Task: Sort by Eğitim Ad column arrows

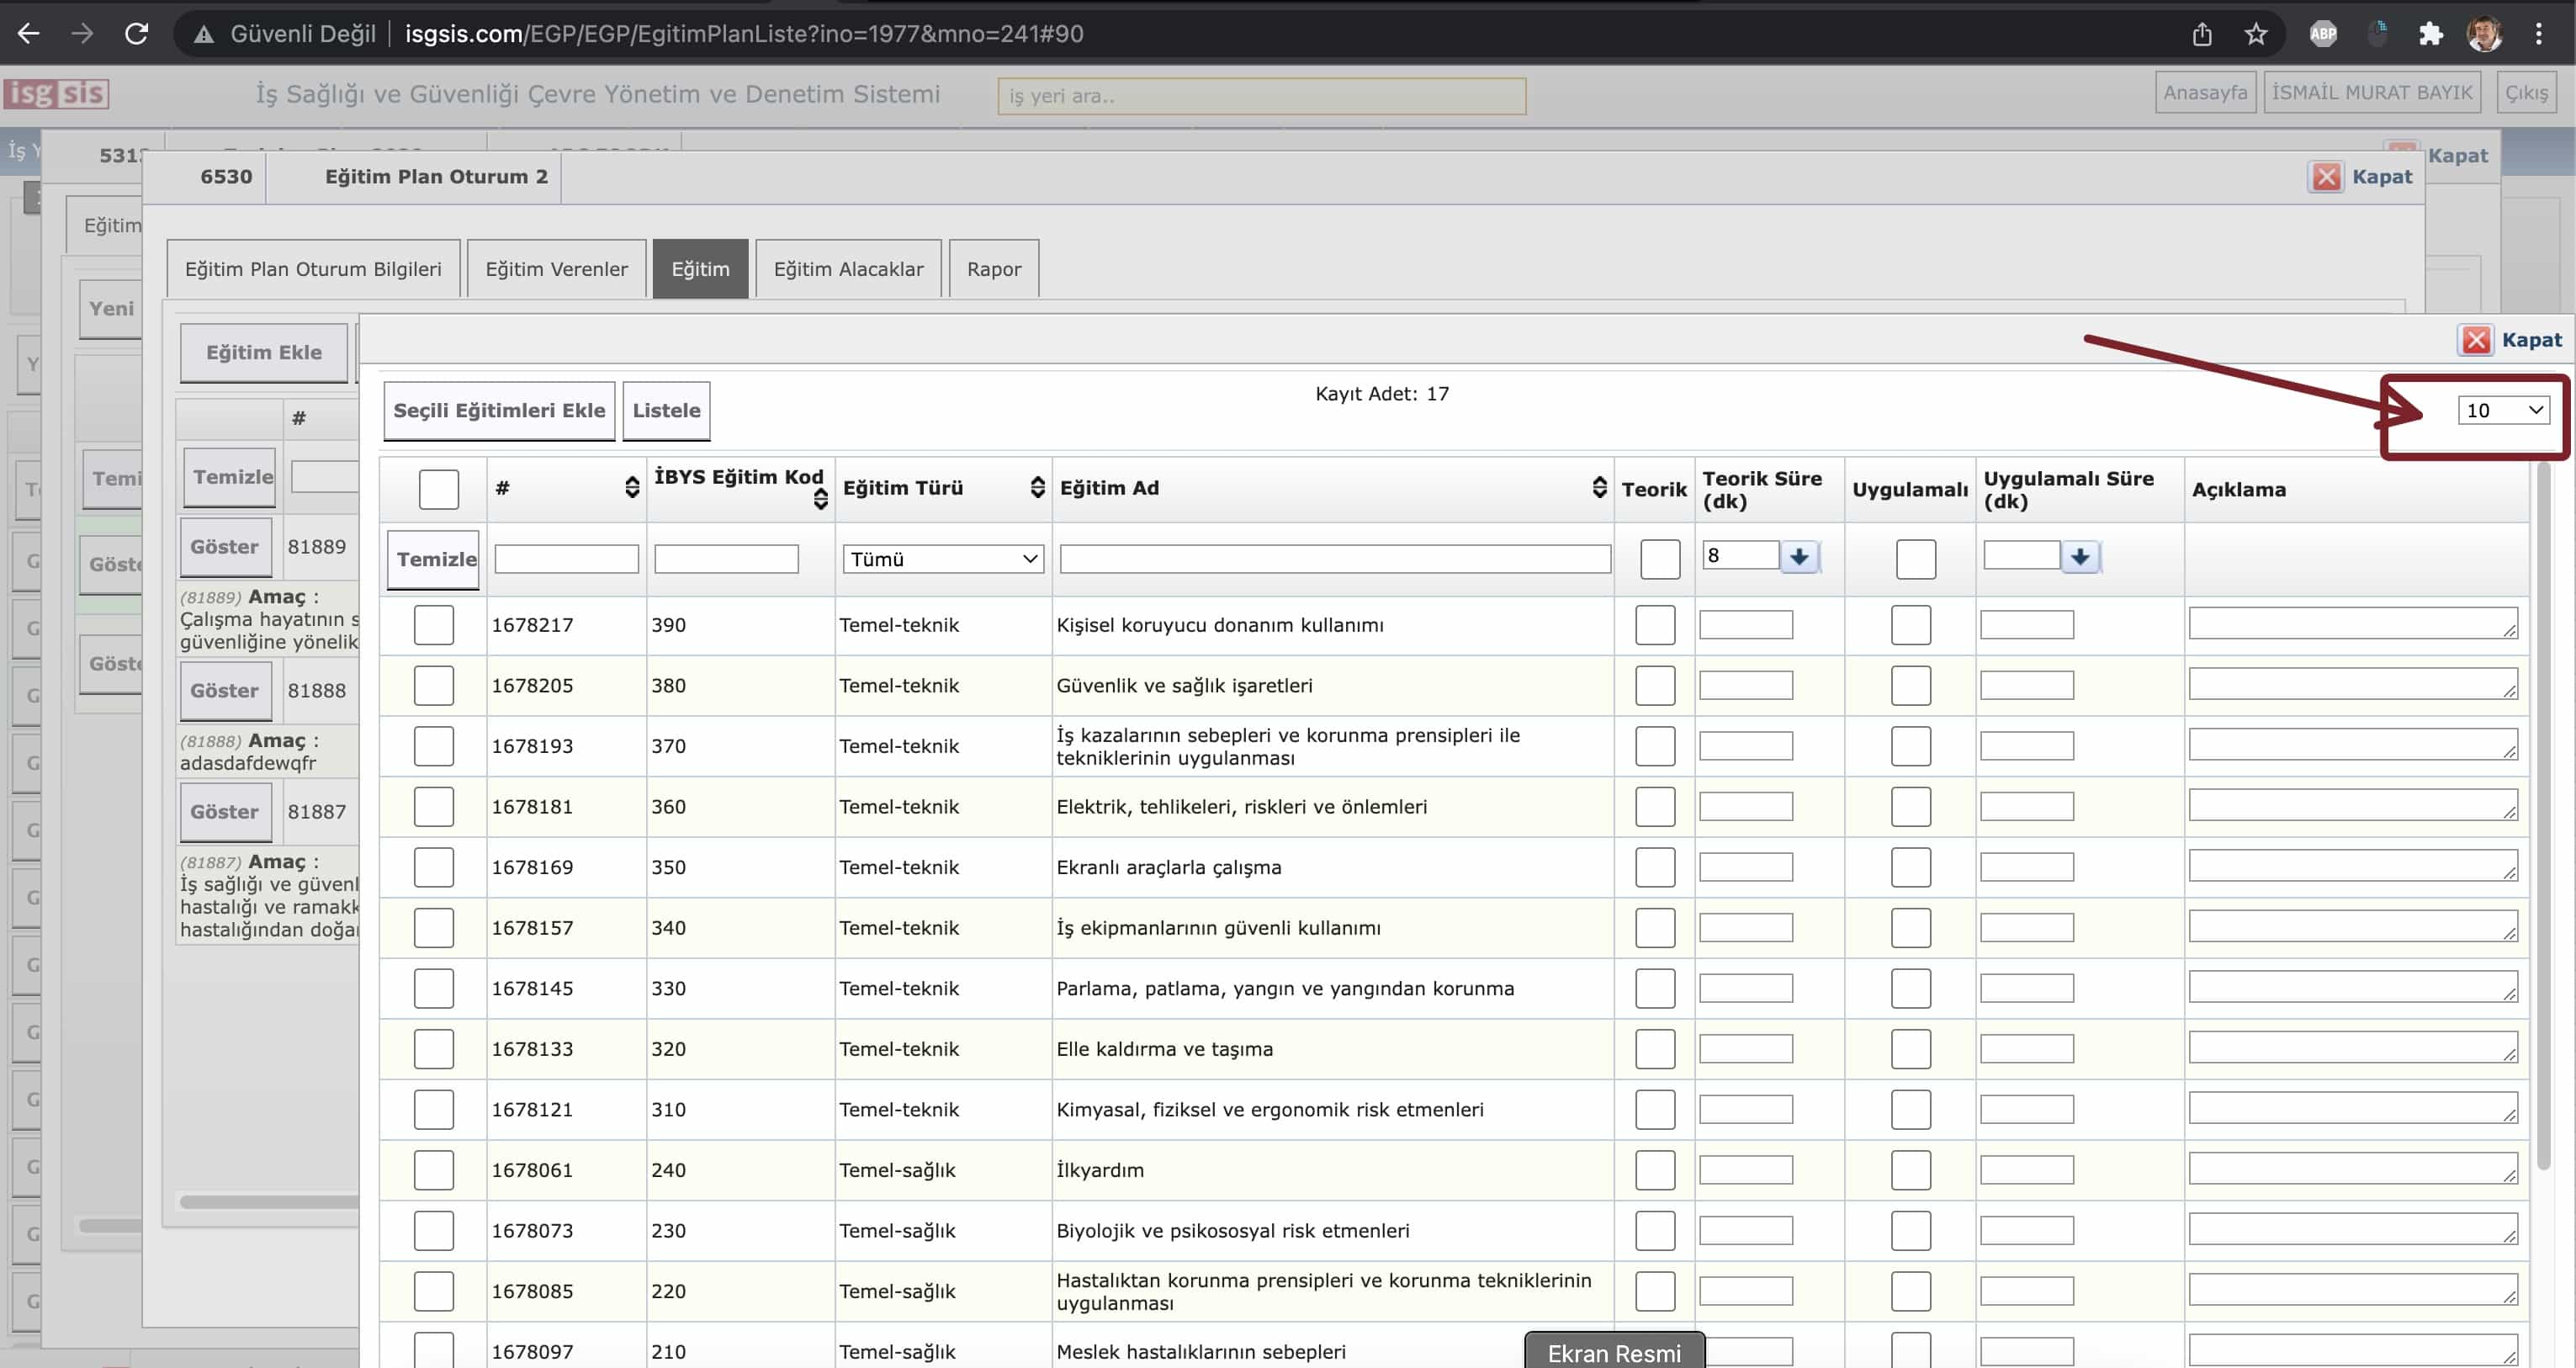Action: click(x=1599, y=487)
